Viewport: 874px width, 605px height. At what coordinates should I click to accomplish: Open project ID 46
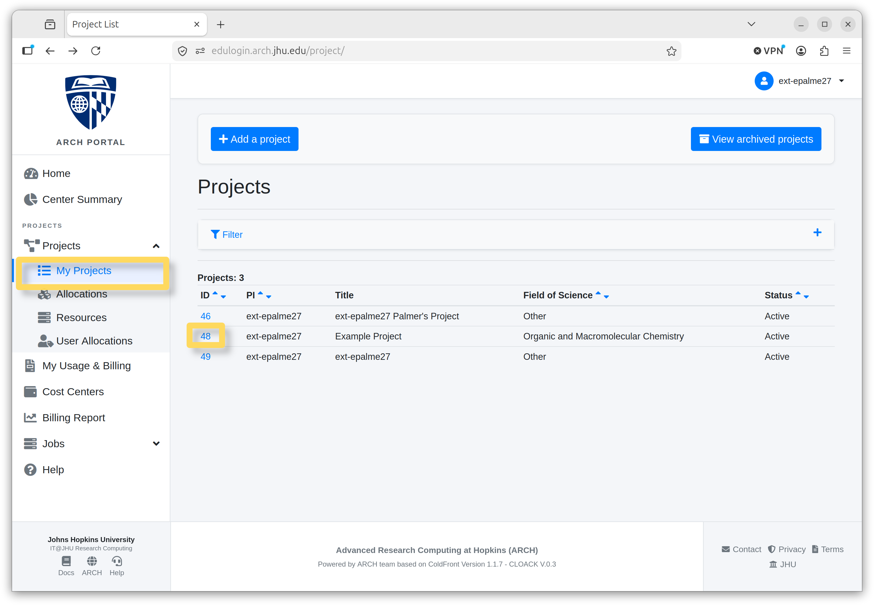[205, 316]
